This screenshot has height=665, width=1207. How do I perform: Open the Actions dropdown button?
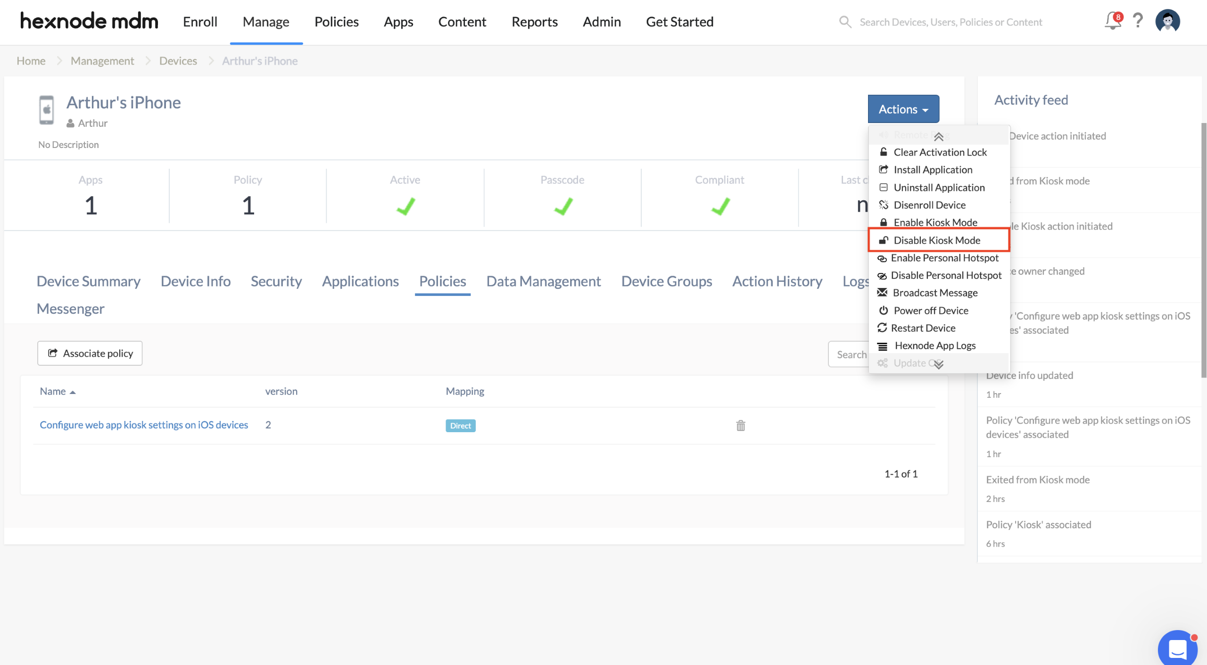(903, 109)
